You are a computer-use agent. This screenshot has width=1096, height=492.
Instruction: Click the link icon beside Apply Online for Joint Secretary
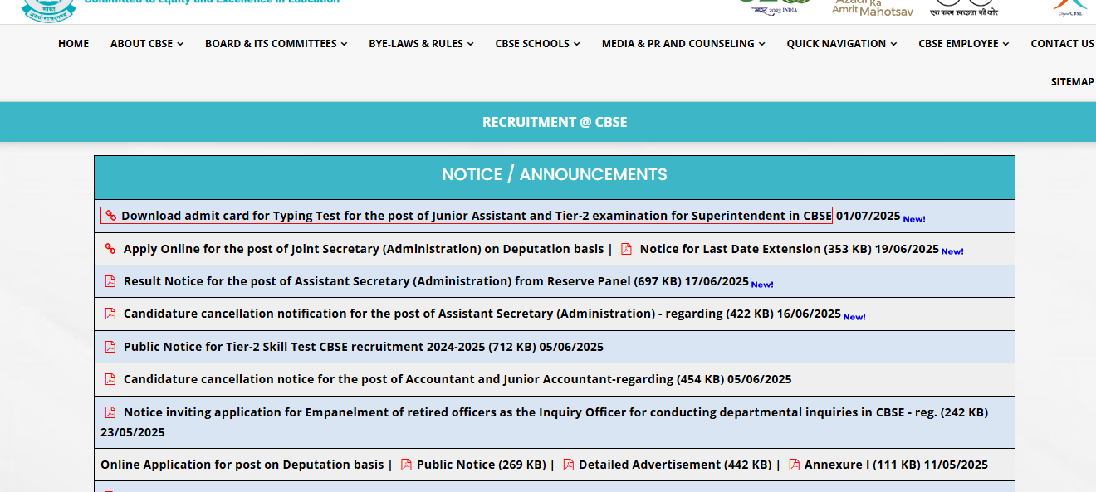pos(110,249)
